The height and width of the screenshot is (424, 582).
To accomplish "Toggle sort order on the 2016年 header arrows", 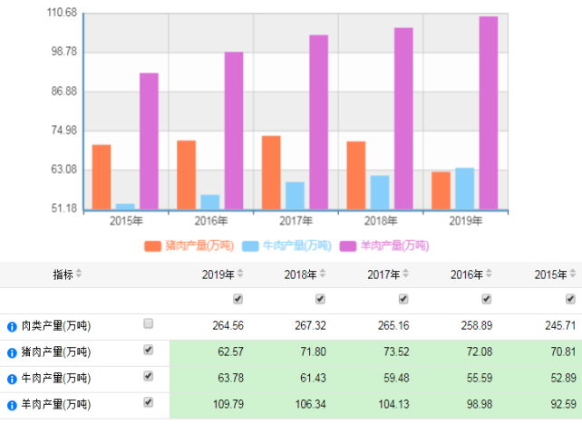I will [489, 275].
